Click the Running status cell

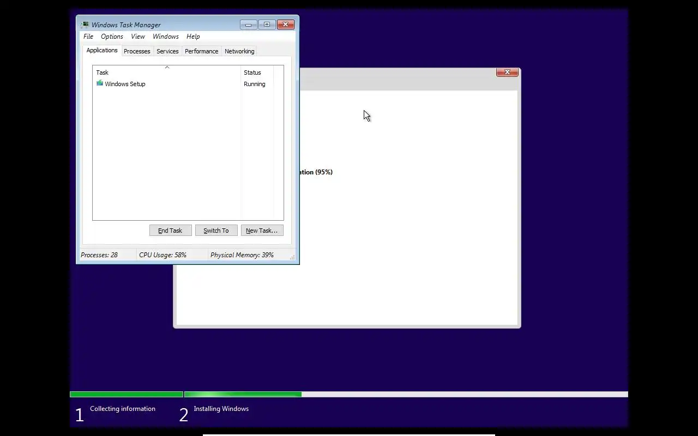pos(255,84)
